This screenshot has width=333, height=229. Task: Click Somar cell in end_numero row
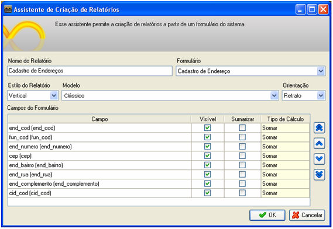point(285,147)
